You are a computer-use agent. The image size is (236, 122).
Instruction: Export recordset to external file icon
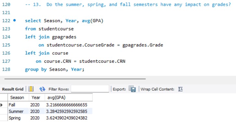[x=132, y=89]
